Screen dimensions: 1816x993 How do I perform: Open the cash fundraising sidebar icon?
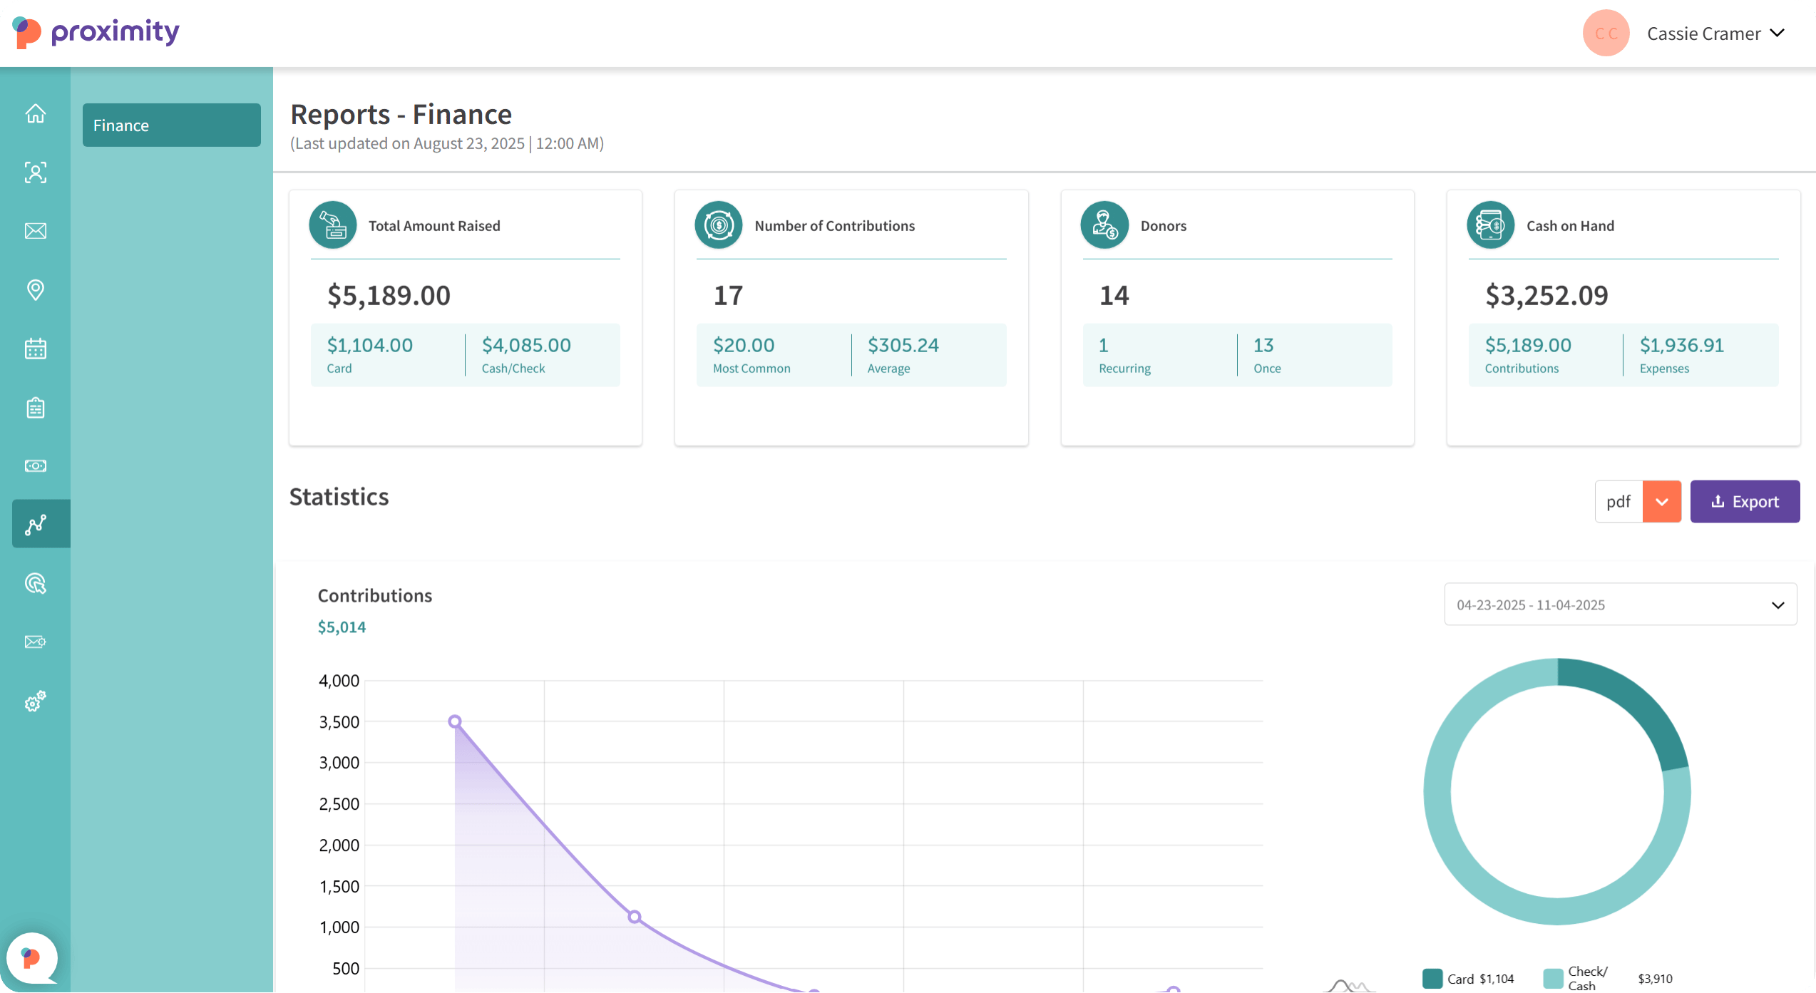(x=36, y=465)
